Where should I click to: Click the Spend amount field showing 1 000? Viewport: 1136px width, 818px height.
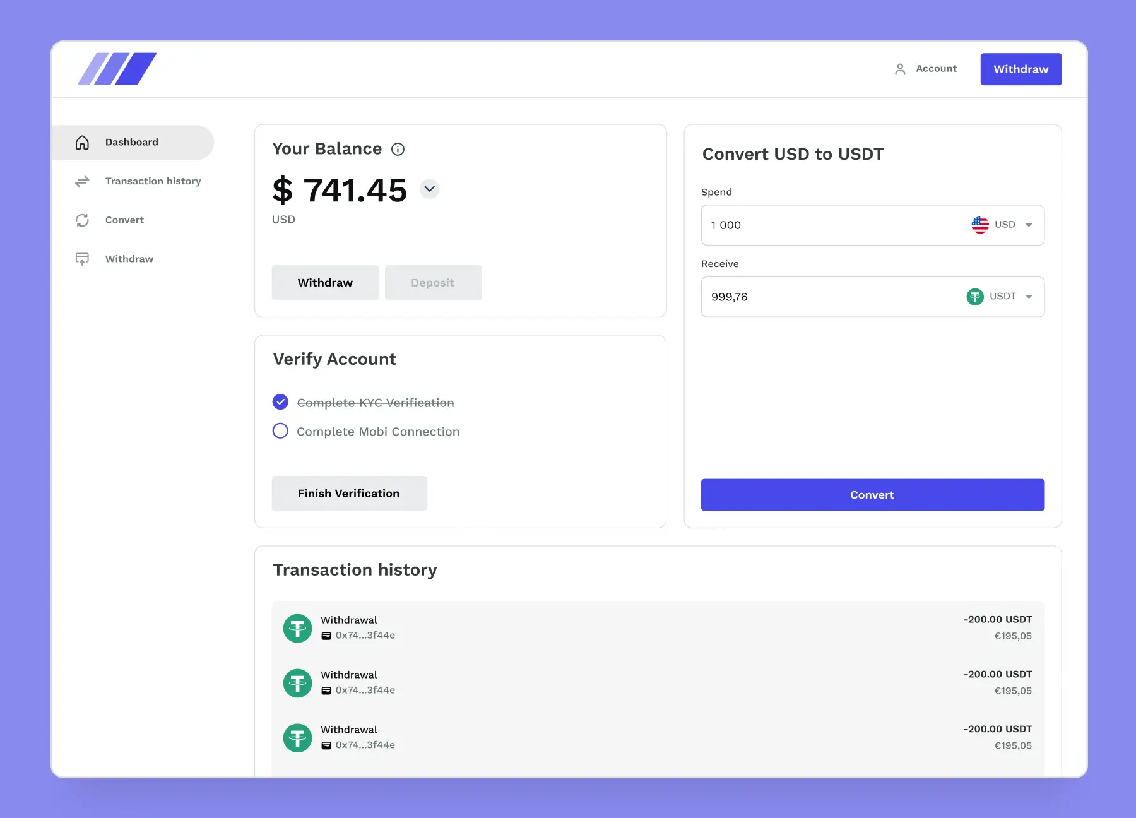[x=872, y=225]
